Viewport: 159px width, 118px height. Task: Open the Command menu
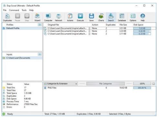(14, 10)
